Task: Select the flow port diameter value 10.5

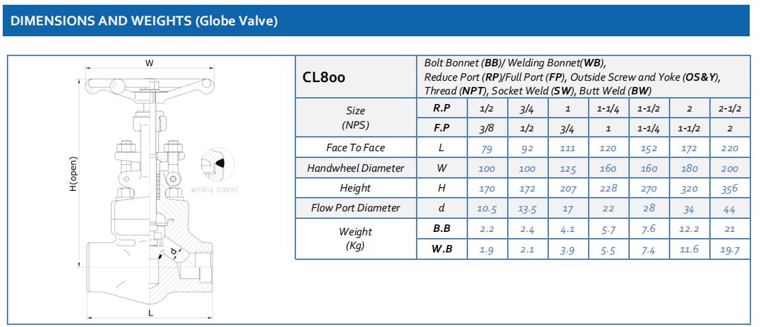Action: pyautogui.click(x=486, y=209)
